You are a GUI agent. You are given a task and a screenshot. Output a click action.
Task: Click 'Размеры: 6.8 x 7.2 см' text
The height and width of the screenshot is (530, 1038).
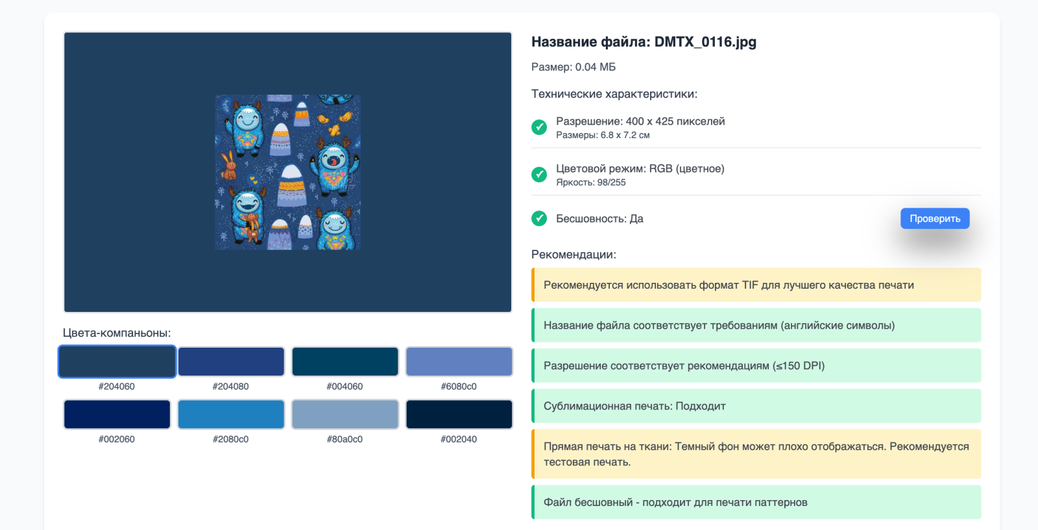pyautogui.click(x=603, y=135)
